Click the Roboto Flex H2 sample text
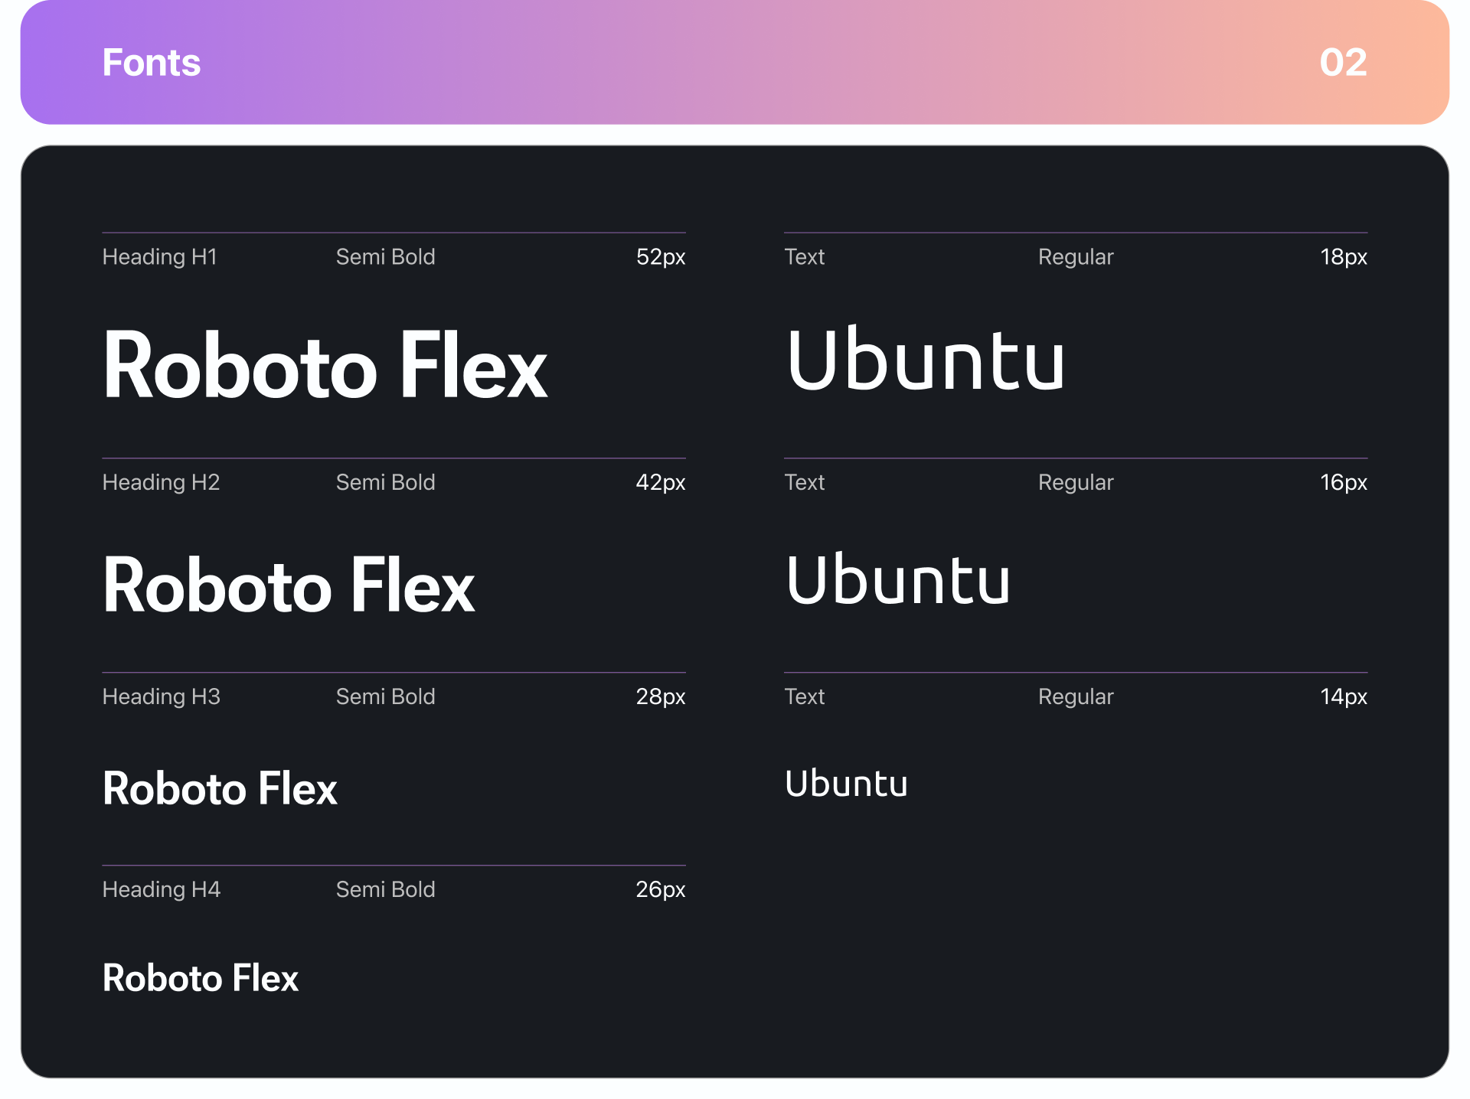The height and width of the screenshot is (1099, 1470). (x=289, y=586)
